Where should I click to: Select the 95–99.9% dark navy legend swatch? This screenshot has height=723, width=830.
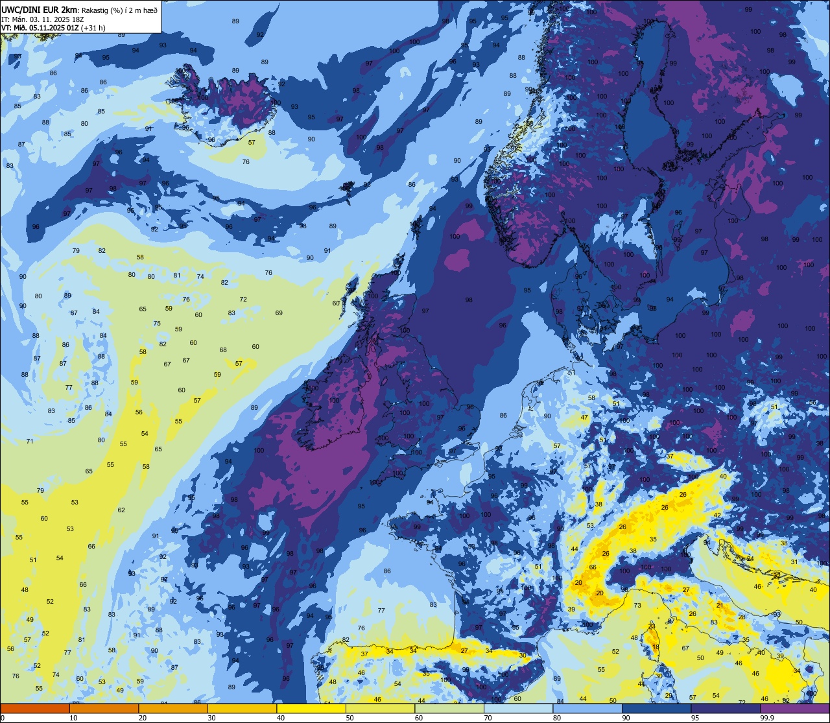tap(726, 708)
